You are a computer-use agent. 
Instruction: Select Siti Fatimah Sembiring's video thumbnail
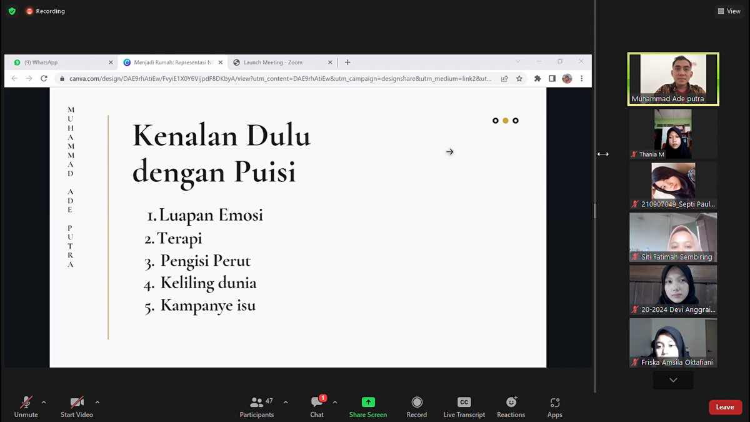(673, 237)
